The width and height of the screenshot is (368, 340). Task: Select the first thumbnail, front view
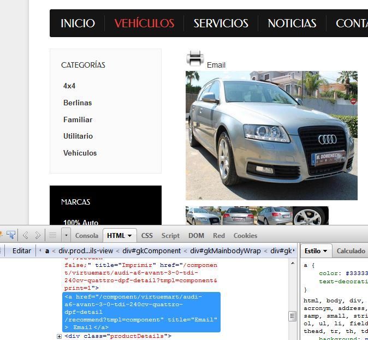203,216
